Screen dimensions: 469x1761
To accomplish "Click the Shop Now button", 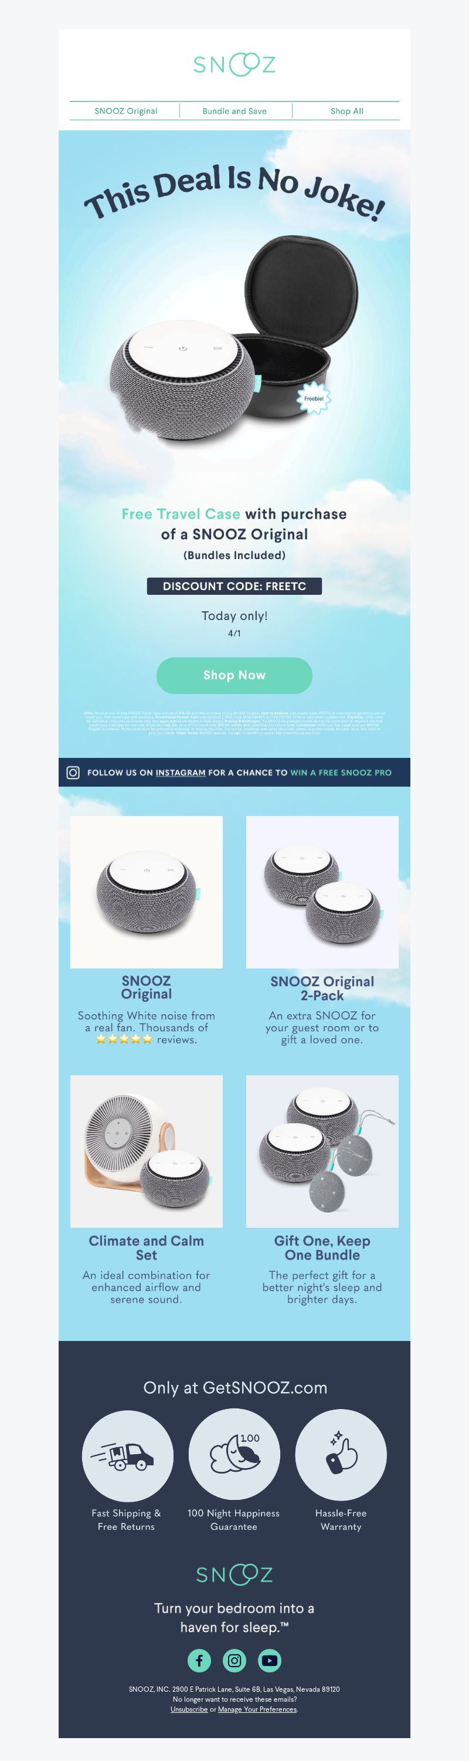I will (x=235, y=675).
